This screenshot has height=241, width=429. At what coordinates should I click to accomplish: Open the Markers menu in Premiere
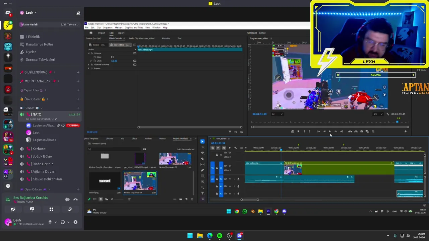[x=118, y=27]
